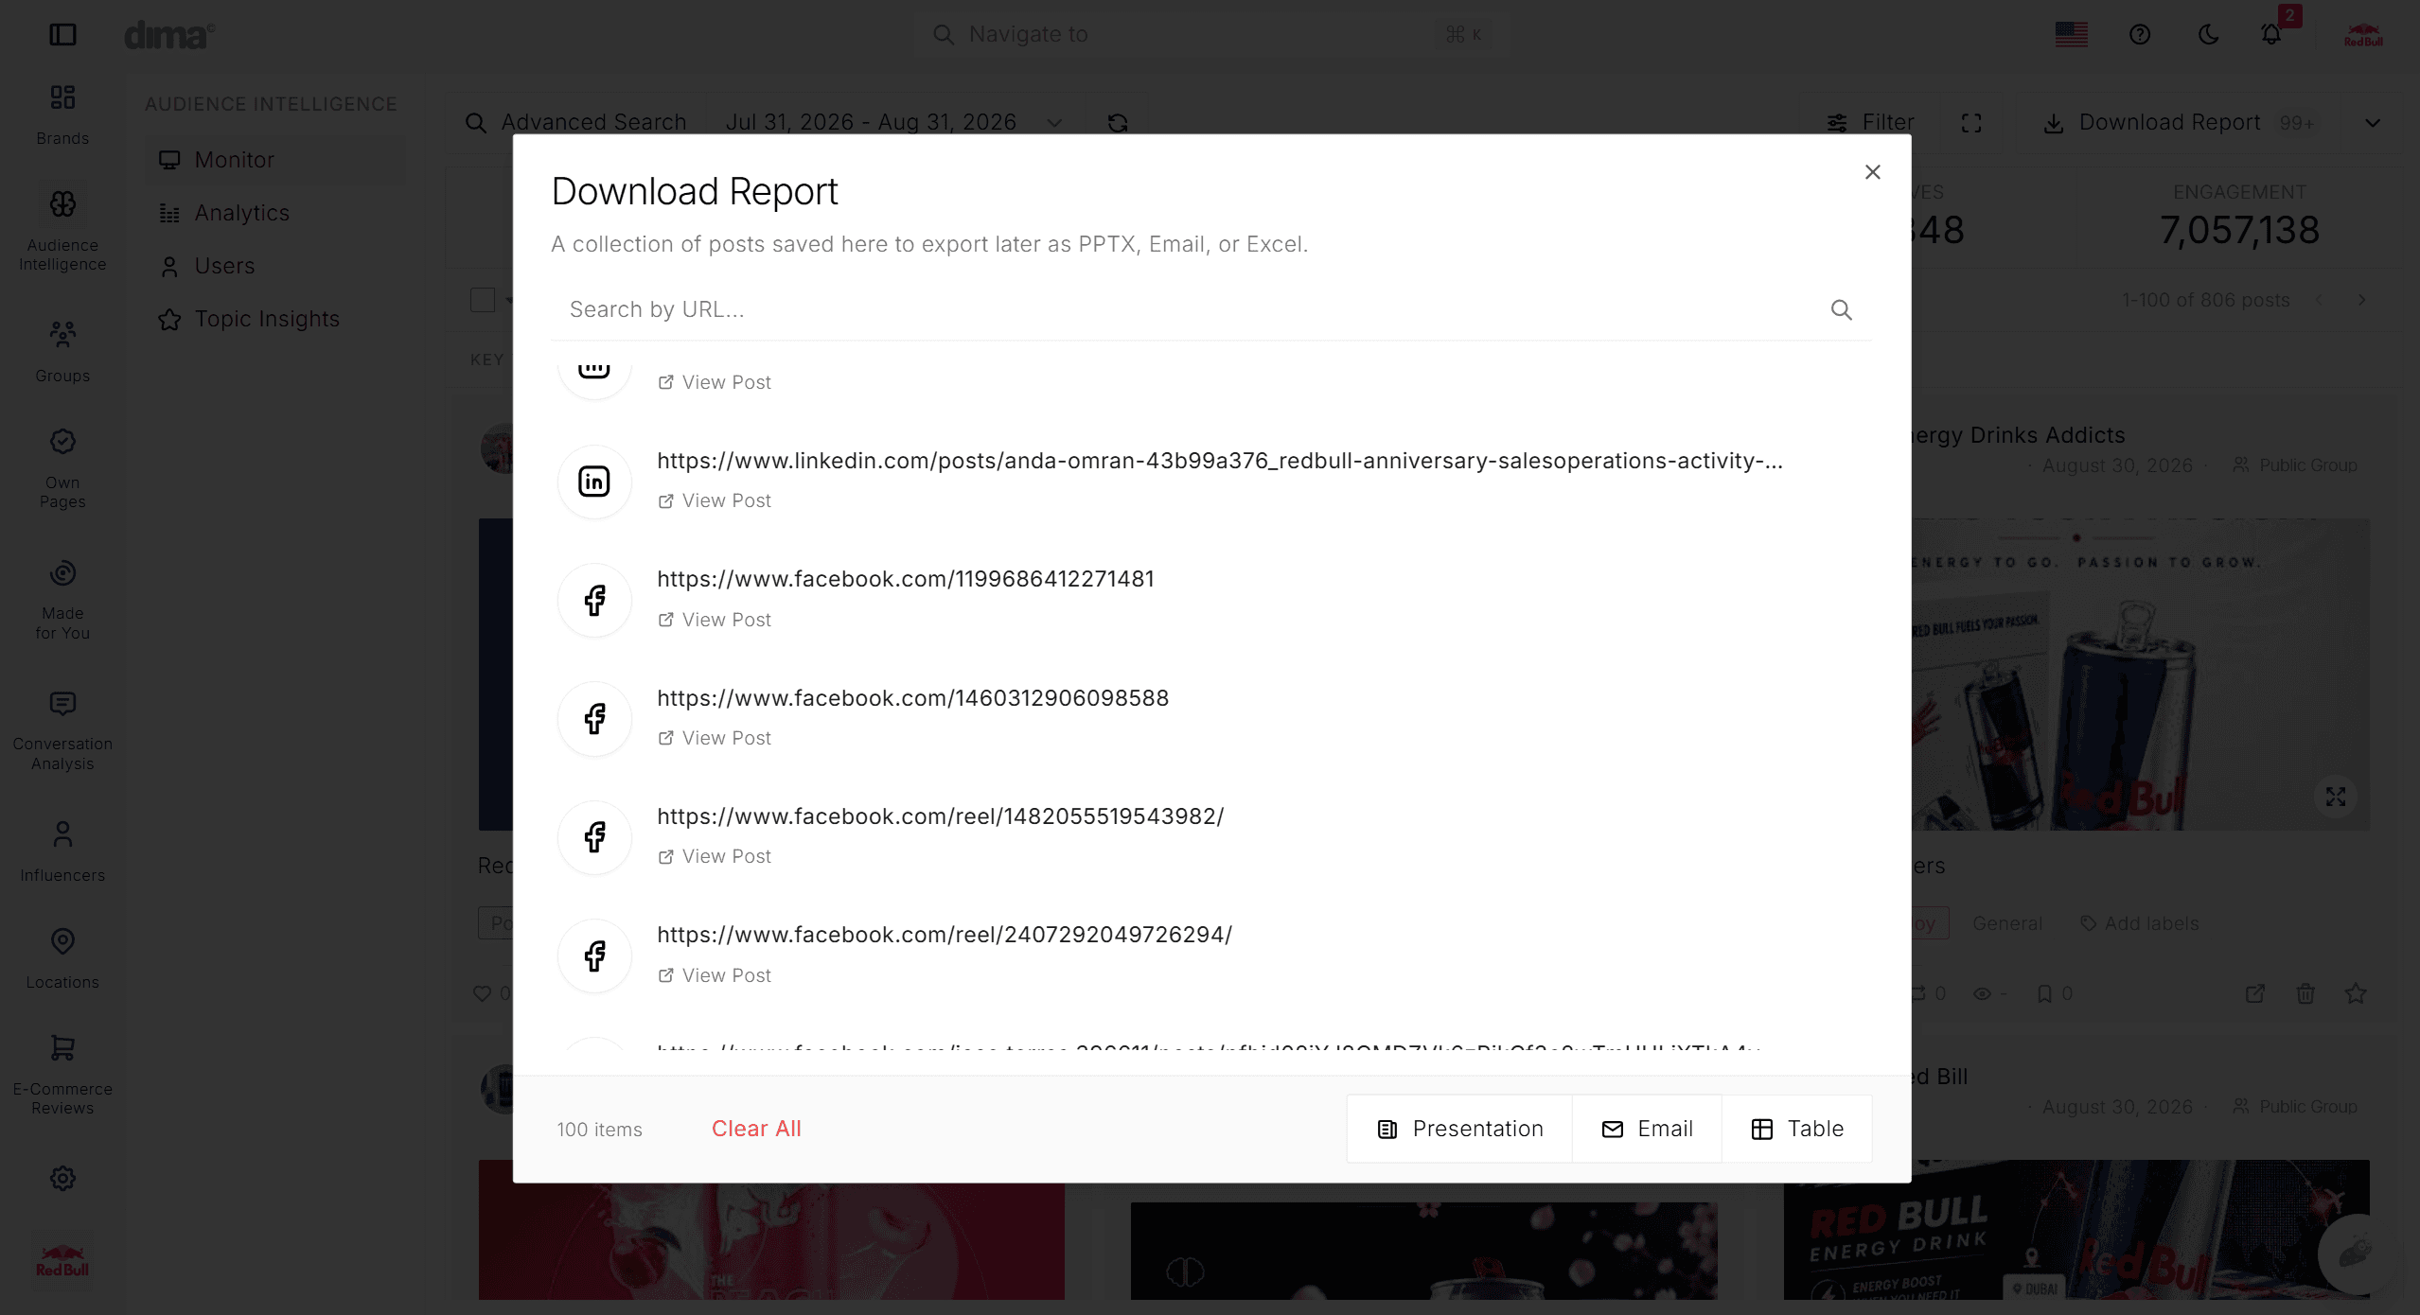Export as Presentation

pos(1459,1129)
